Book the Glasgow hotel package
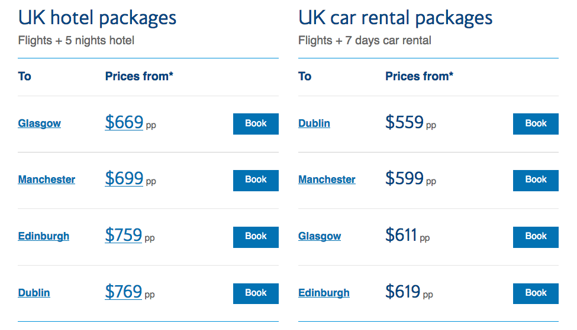Viewport: 577px width, 330px height. click(x=256, y=124)
